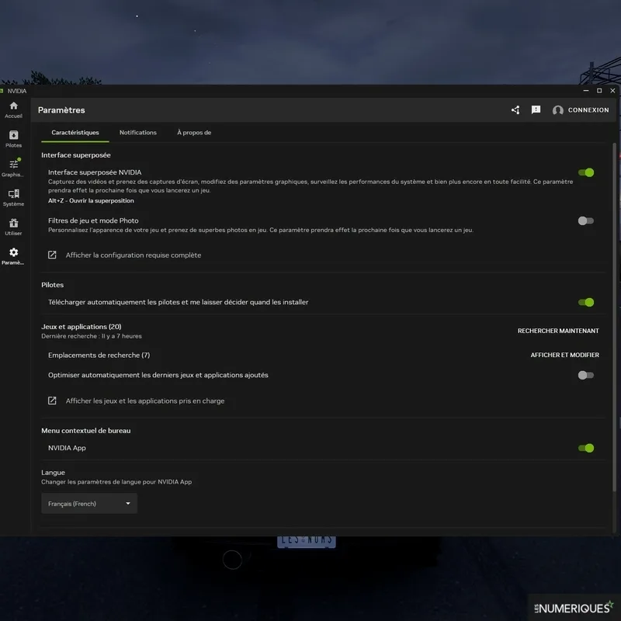The image size is (621, 621).
Task: Maximize the NVIDIA app window
Action: point(599,91)
